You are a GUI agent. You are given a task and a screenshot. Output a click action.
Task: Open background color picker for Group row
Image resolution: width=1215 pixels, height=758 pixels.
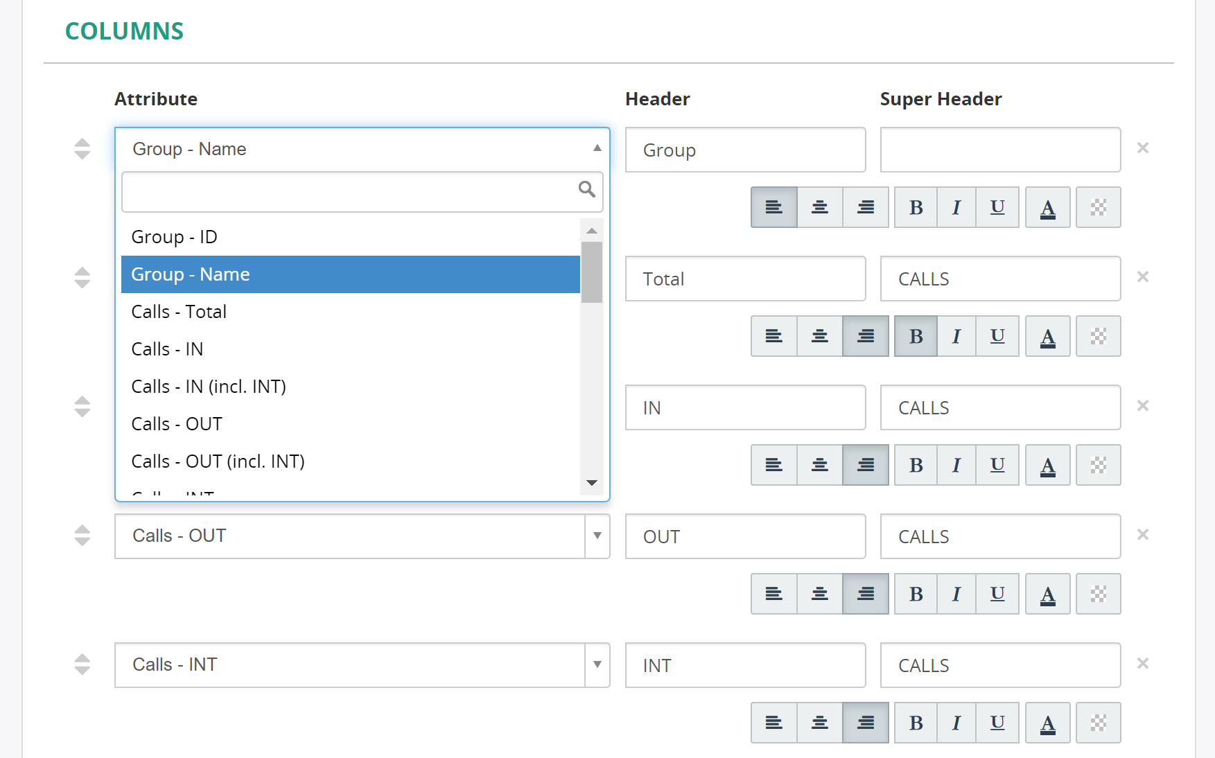click(x=1099, y=207)
